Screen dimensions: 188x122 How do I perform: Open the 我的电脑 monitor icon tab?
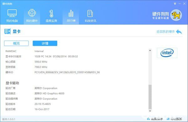[12, 16]
